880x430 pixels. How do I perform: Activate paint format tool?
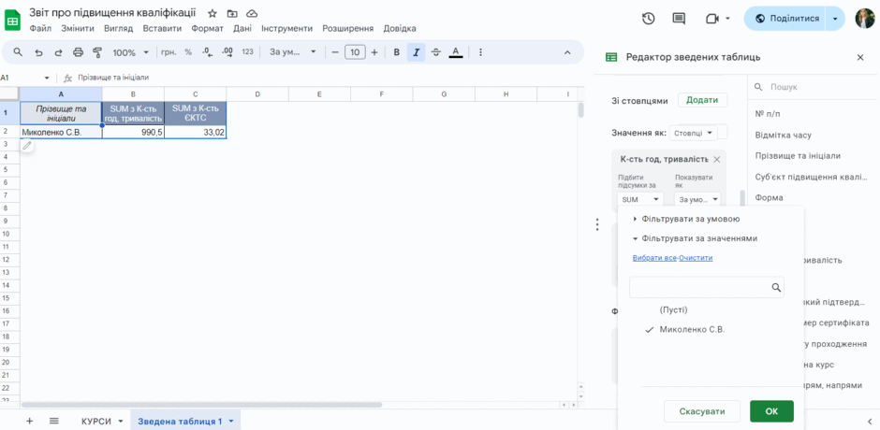point(97,52)
